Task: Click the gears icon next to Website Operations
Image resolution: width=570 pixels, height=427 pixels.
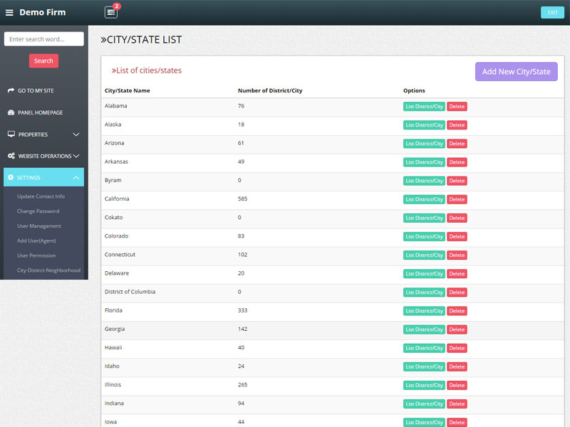Action: pyautogui.click(x=11, y=156)
